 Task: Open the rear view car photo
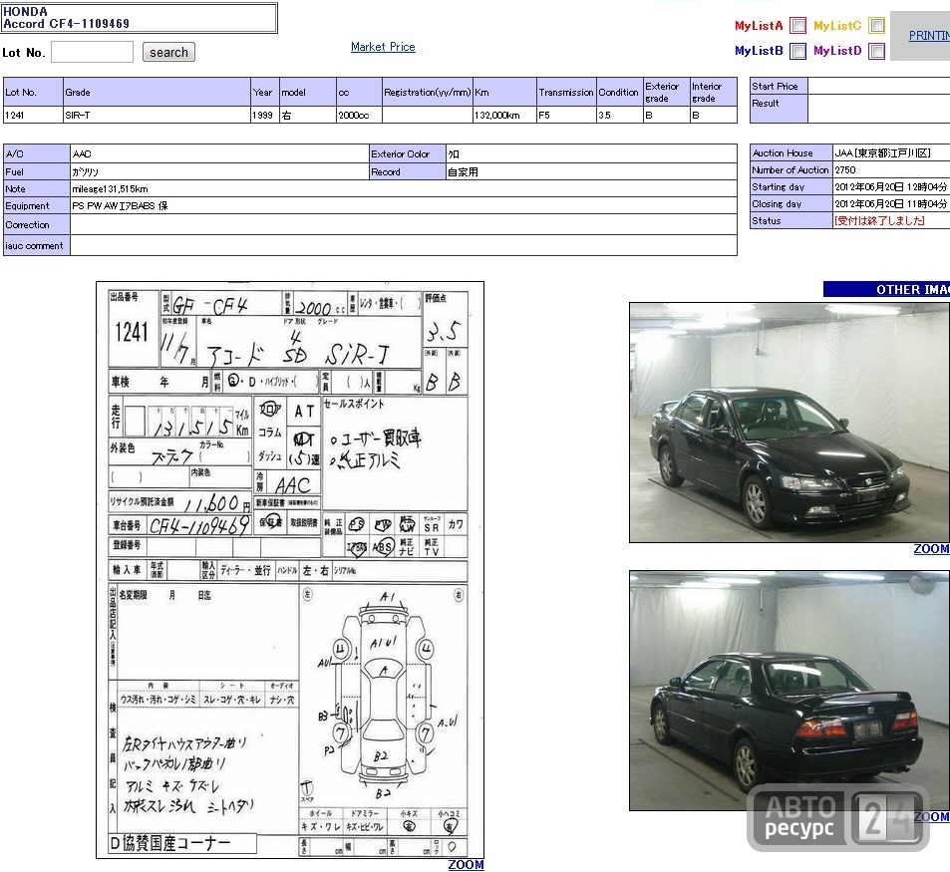pyautogui.click(x=790, y=691)
